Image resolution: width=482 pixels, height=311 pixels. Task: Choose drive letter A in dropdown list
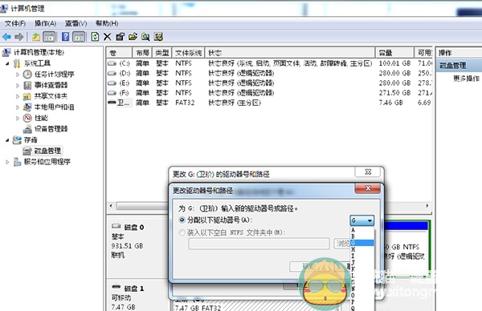click(362, 230)
